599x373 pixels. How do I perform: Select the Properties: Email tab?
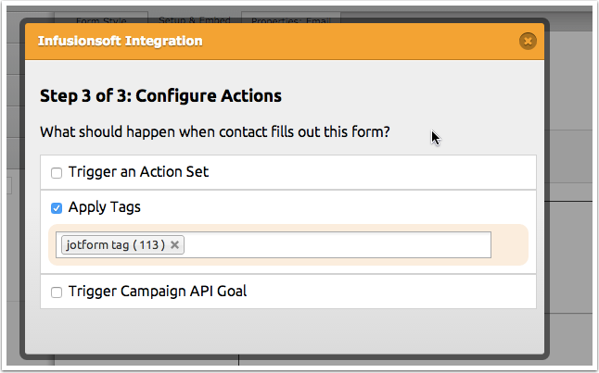(291, 20)
